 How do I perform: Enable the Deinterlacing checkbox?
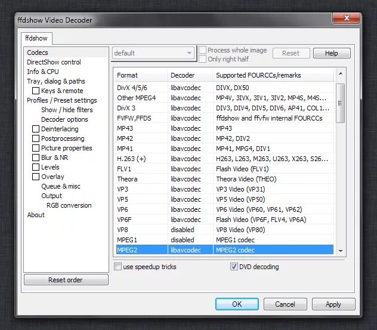36,129
